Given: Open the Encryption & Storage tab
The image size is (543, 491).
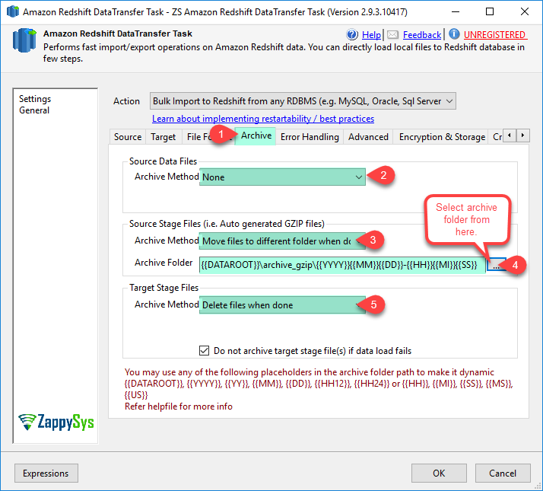Looking at the screenshot, I should [x=442, y=136].
